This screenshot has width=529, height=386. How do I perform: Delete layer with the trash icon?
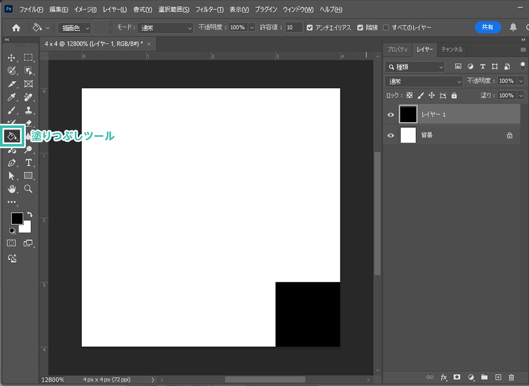click(511, 377)
